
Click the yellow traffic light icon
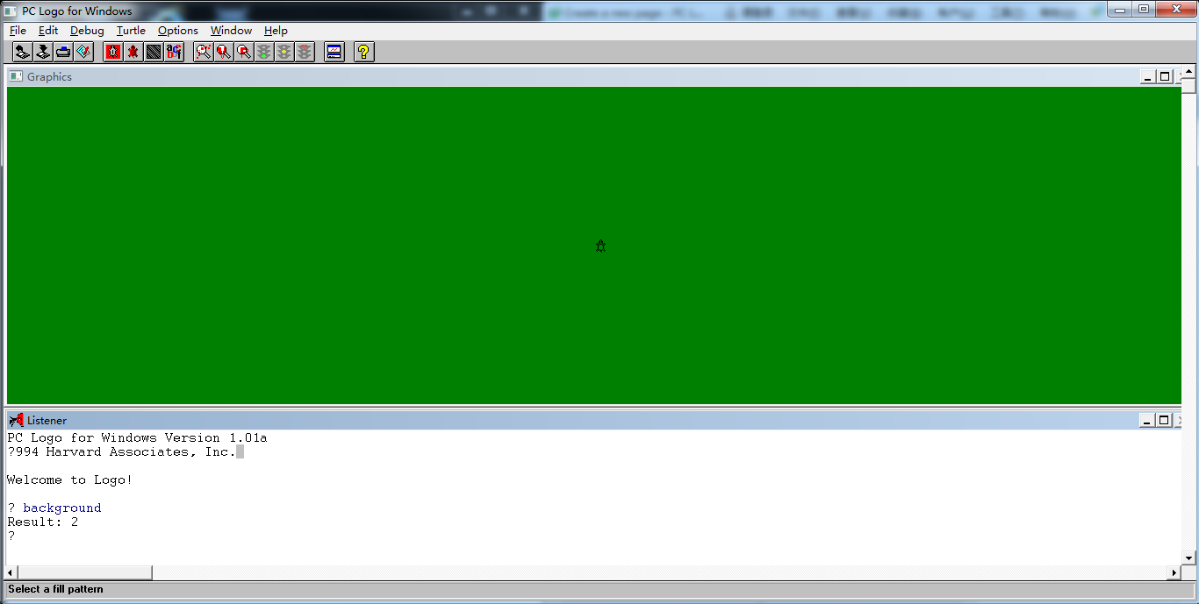(x=284, y=52)
